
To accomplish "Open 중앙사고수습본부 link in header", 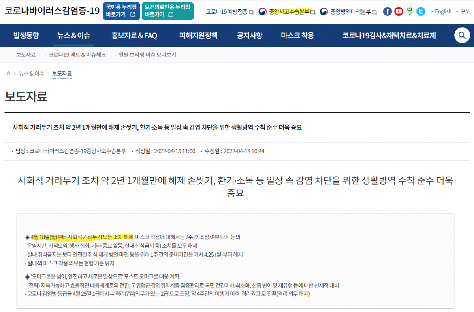I will pyautogui.click(x=287, y=12).
